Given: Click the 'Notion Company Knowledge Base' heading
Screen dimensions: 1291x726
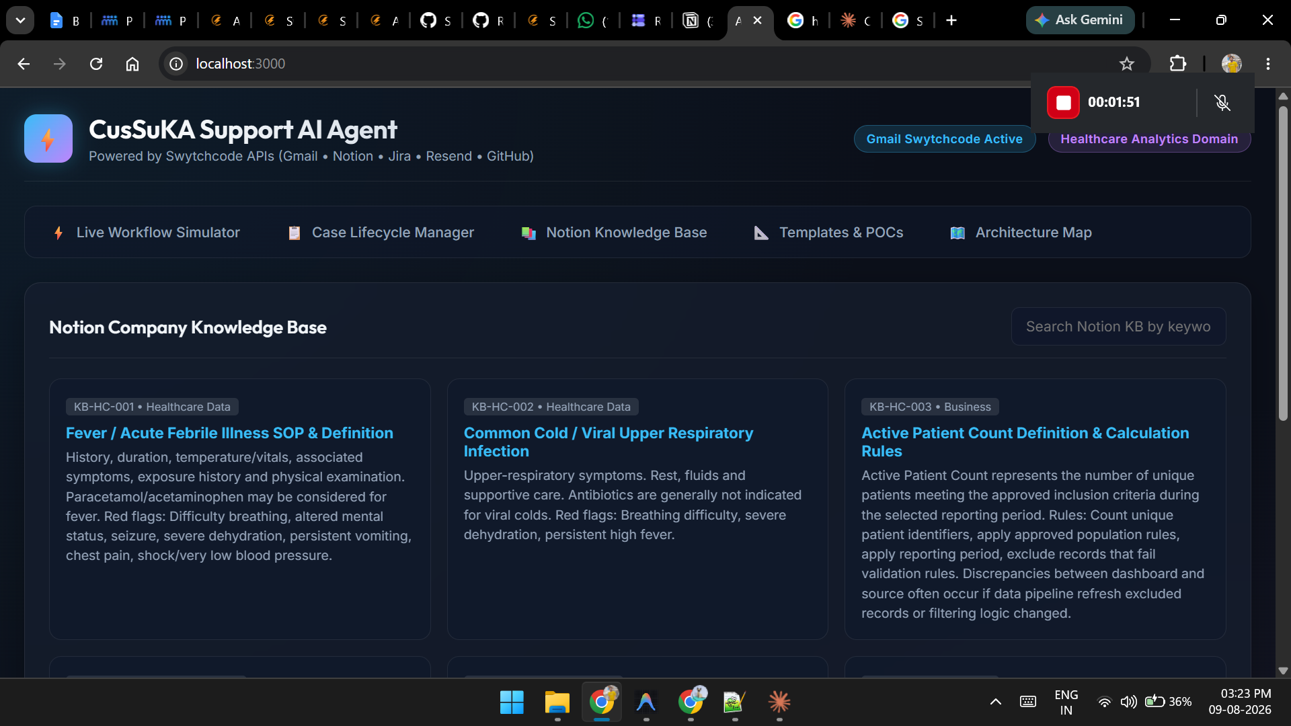Looking at the screenshot, I should [188, 327].
